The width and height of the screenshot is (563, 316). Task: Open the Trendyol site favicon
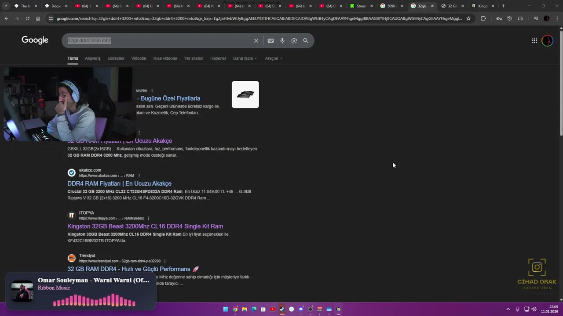[71, 258]
